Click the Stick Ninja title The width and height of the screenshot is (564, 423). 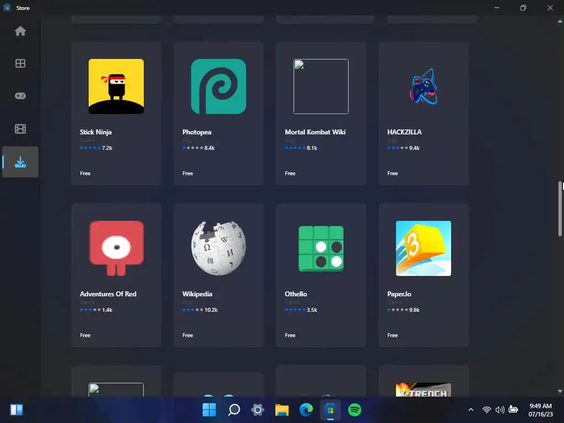point(96,132)
